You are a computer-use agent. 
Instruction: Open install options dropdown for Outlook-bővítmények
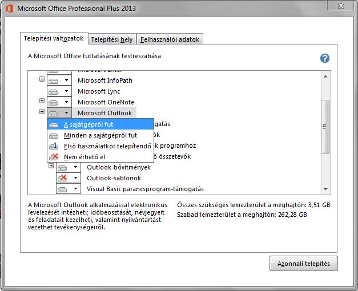pyautogui.click(x=69, y=167)
